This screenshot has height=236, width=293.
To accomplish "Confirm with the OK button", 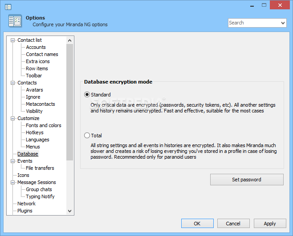I will click(x=197, y=223).
